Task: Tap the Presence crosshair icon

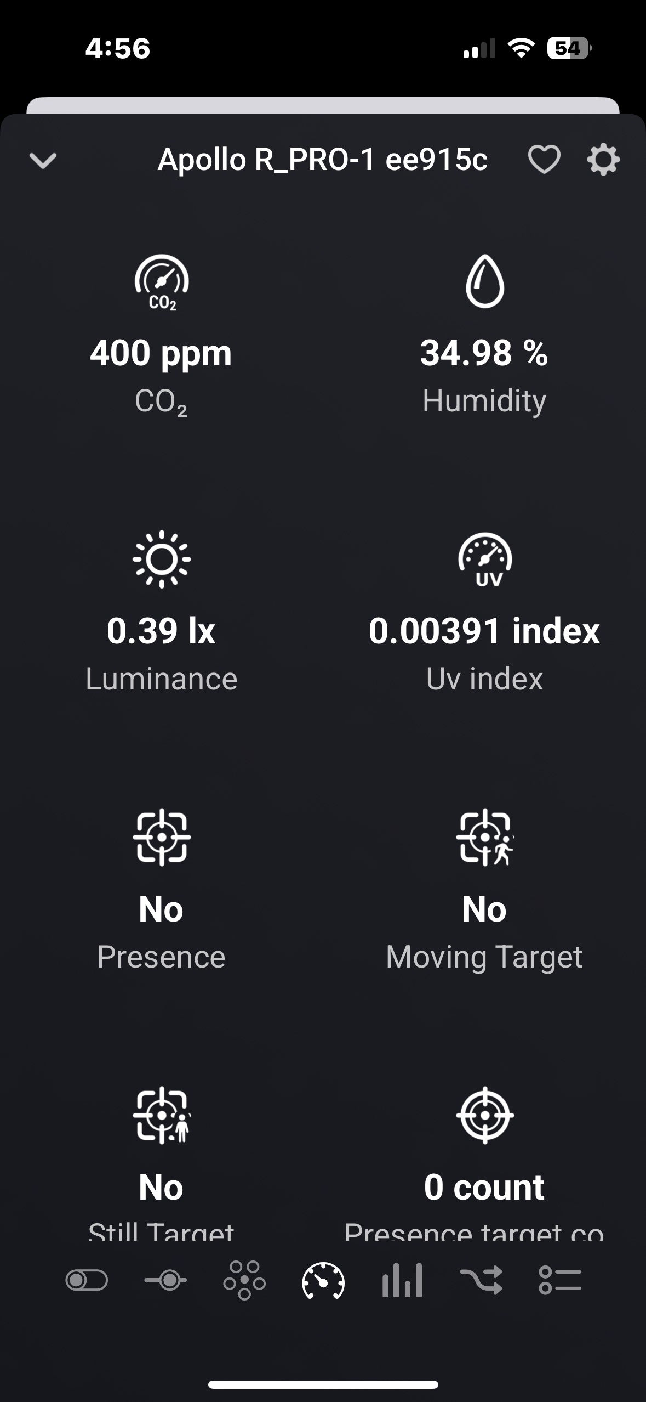Action: (162, 837)
